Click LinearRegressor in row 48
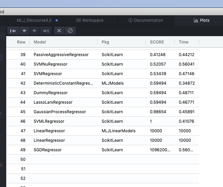The image size is (223, 187). pyautogui.click(x=49, y=140)
